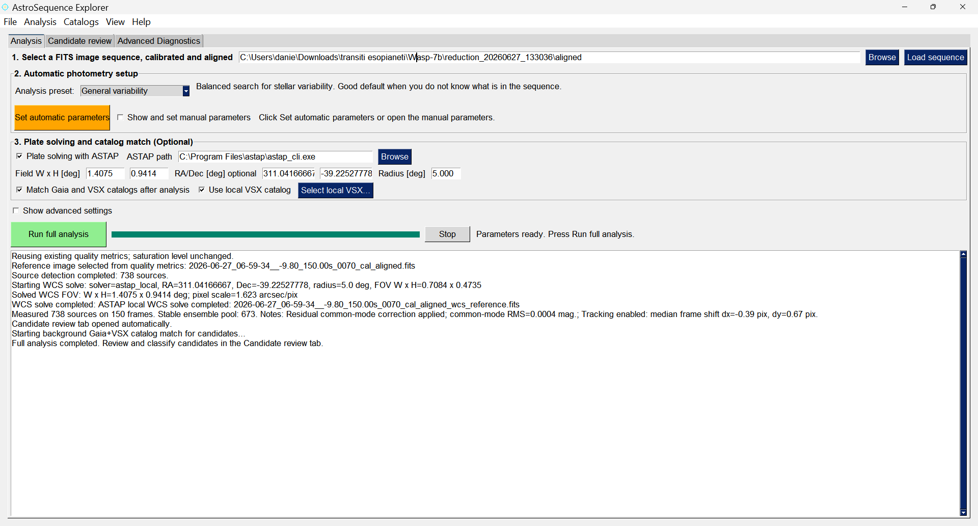Switch to the Advanced Diagnostics tab

[x=159, y=41]
